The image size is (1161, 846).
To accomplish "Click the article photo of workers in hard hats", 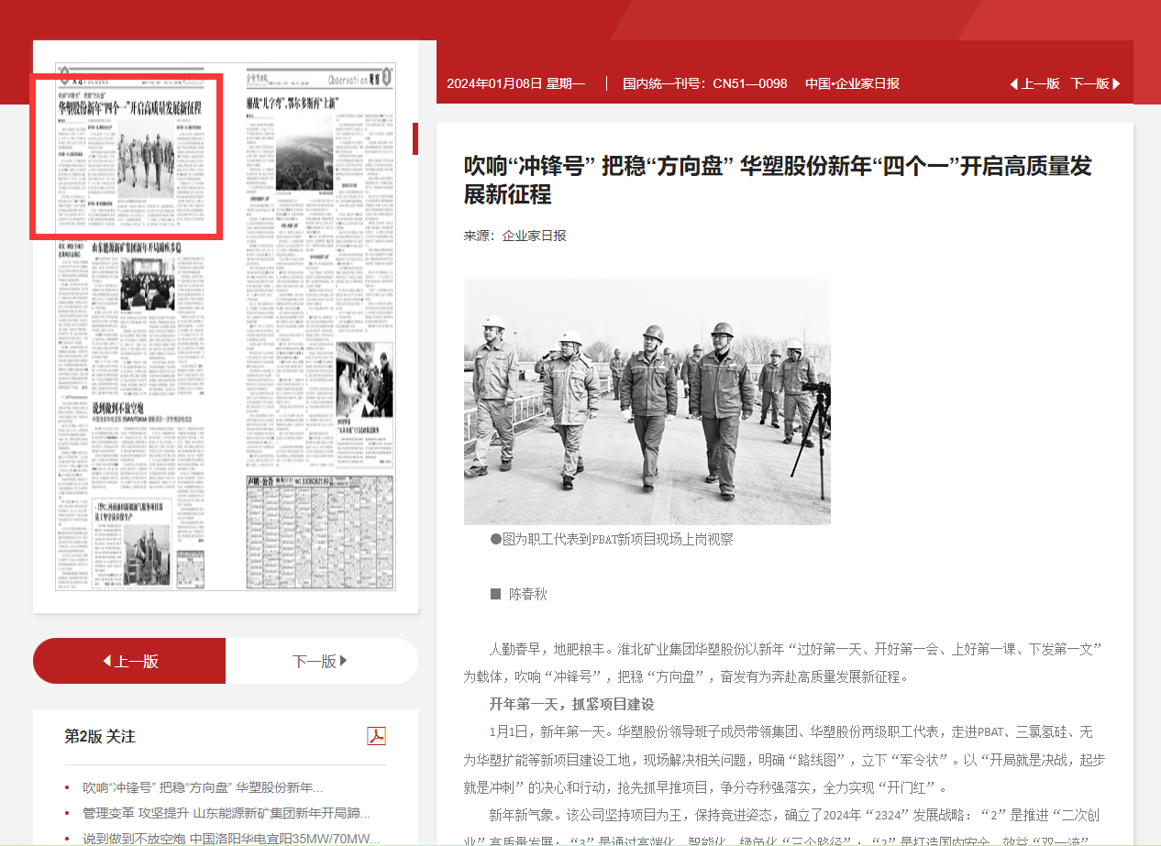I will 647,402.
